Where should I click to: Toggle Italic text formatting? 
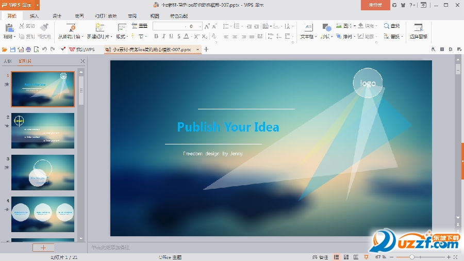click(163, 37)
